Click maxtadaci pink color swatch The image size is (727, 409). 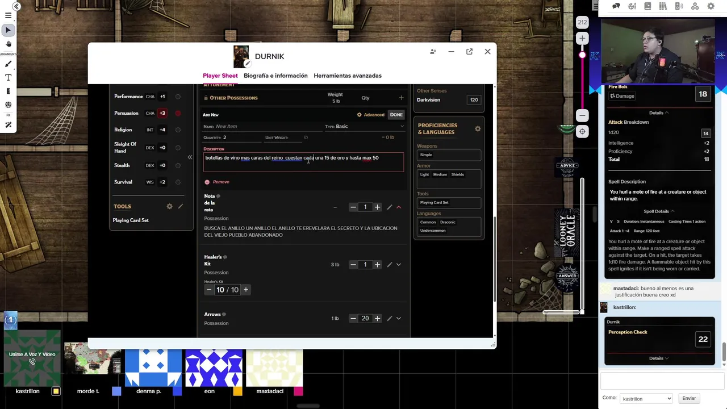click(x=298, y=391)
